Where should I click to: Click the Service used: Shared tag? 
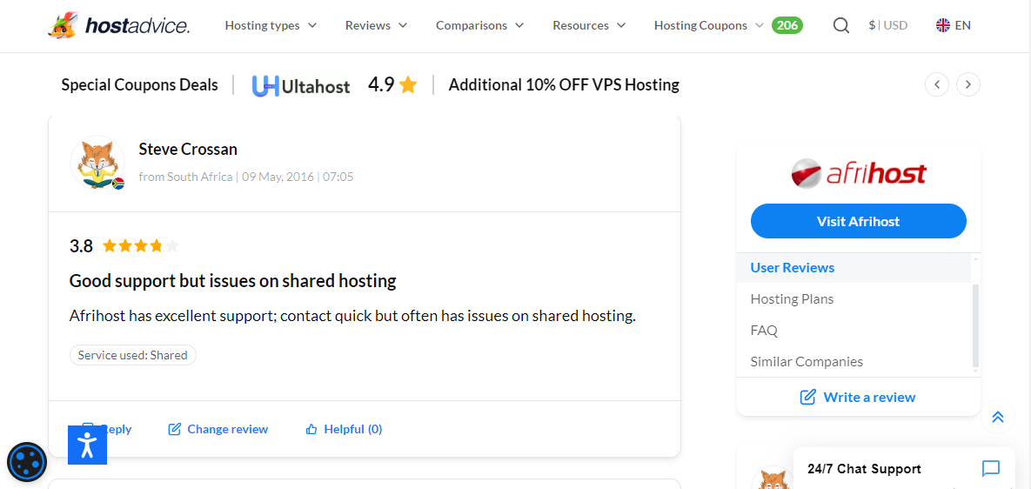pyautogui.click(x=133, y=356)
